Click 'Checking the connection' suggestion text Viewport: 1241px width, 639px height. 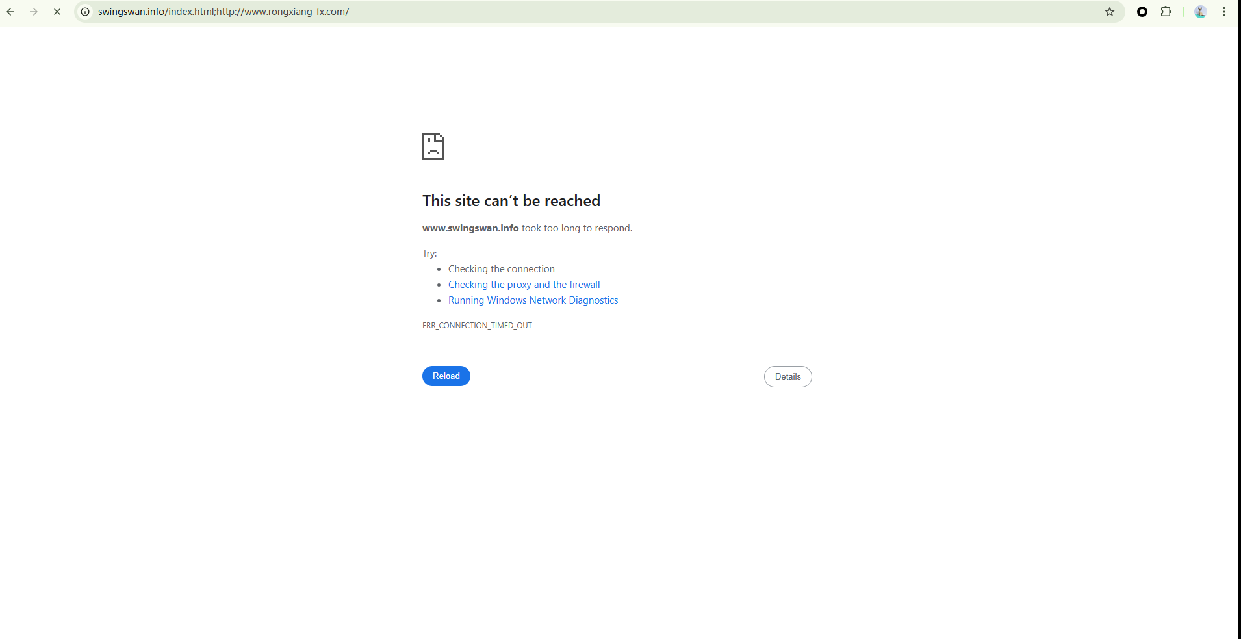point(501,269)
